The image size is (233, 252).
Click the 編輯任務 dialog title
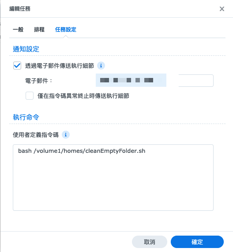[20, 9]
